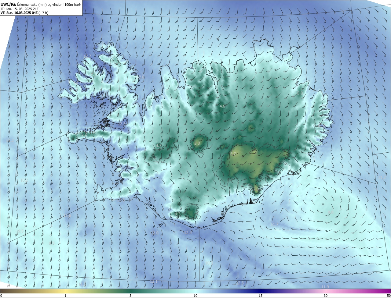Click the 11.9 value at the bottom right
The height and width of the screenshot is (298, 391).
point(325,287)
